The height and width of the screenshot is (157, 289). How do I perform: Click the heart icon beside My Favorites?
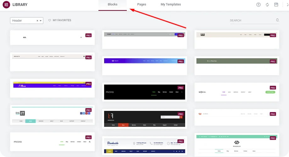pos(50,20)
